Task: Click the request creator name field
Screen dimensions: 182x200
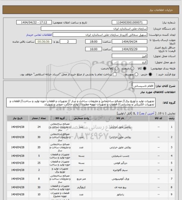Action: tap(100, 35)
